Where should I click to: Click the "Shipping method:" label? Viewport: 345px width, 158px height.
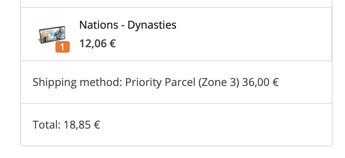(78, 82)
